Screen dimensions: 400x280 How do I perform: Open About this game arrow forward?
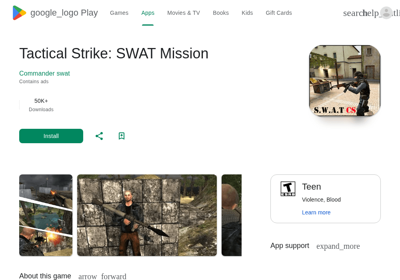pos(102,276)
